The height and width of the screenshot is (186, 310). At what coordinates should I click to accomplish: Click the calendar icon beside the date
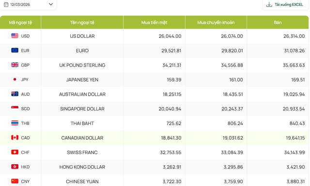[6, 4]
